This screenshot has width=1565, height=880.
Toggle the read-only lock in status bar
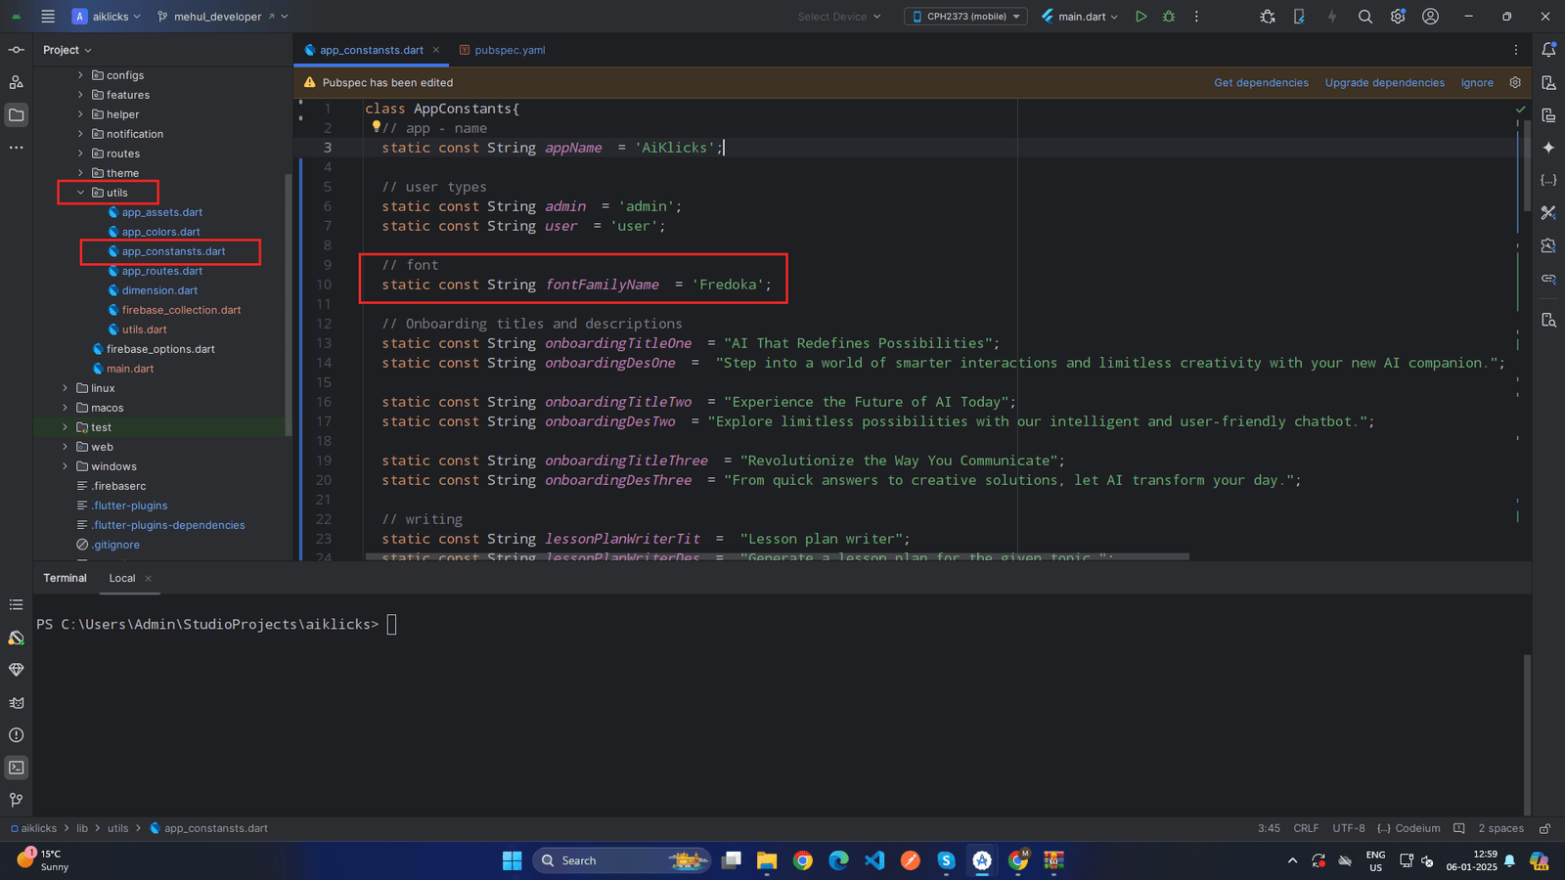tap(1545, 828)
